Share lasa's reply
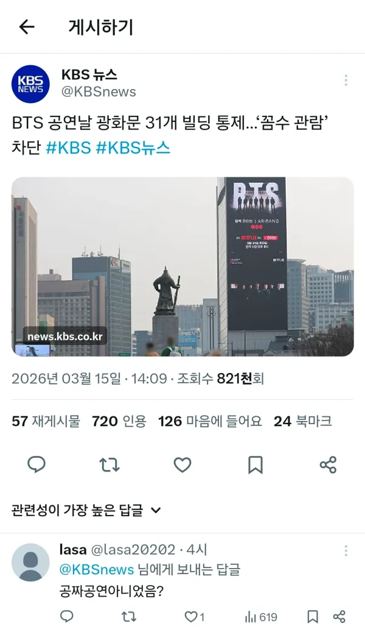 [339, 617]
